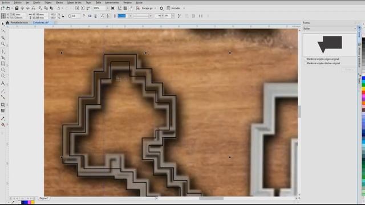Open the Edición menu
365x205 pixels.
click(x=18, y=2)
